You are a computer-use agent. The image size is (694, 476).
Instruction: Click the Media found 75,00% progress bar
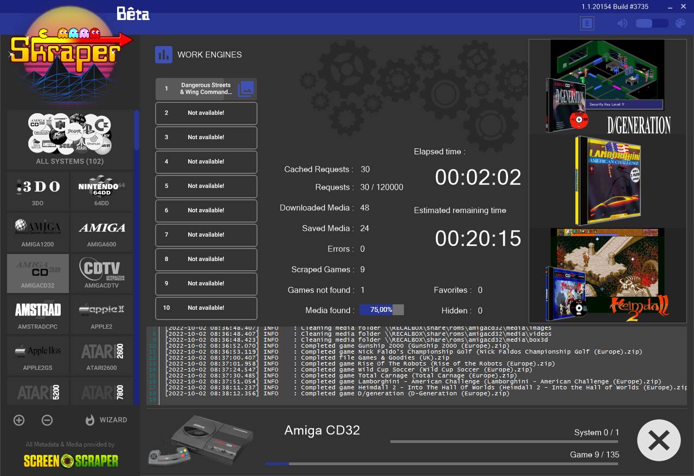click(381, 310)
